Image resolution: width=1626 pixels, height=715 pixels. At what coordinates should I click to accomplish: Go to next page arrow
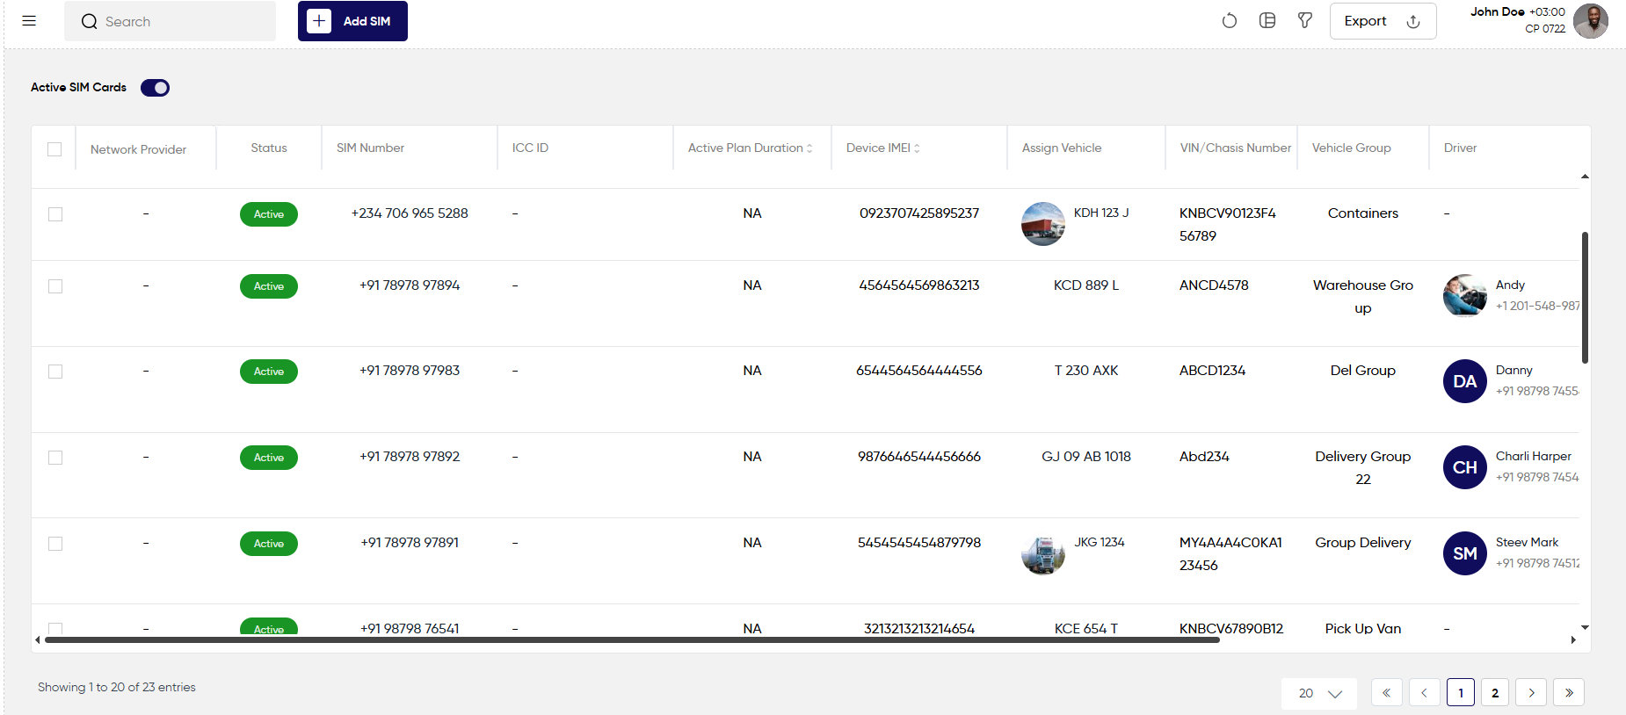tap(1531, 693)
